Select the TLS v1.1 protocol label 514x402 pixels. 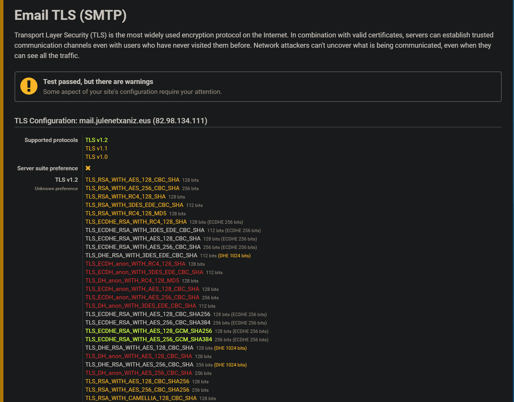pos(96,149)
